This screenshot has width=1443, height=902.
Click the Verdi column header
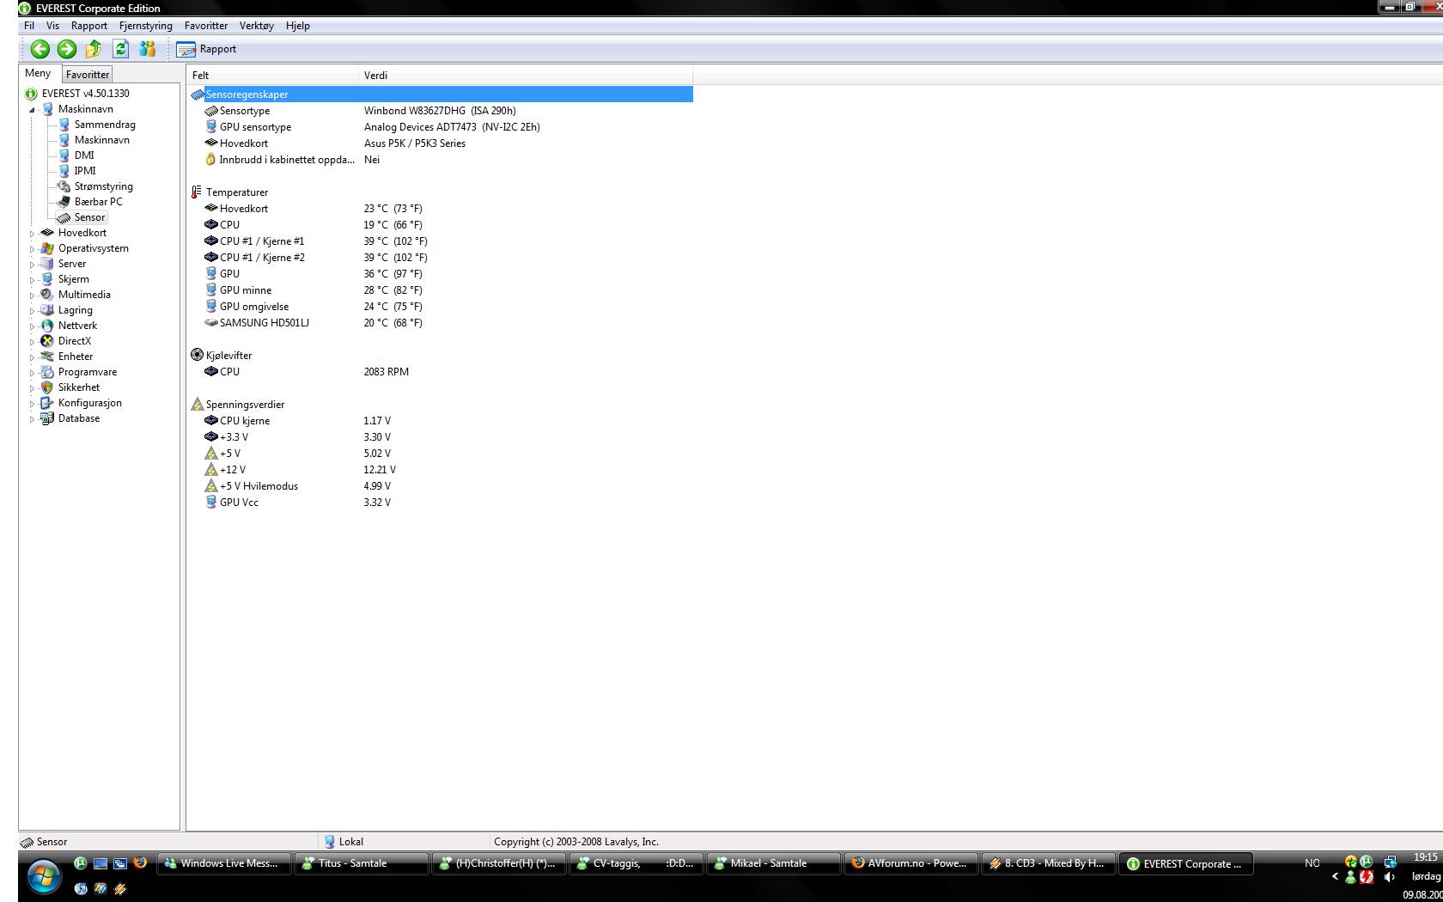526,75
